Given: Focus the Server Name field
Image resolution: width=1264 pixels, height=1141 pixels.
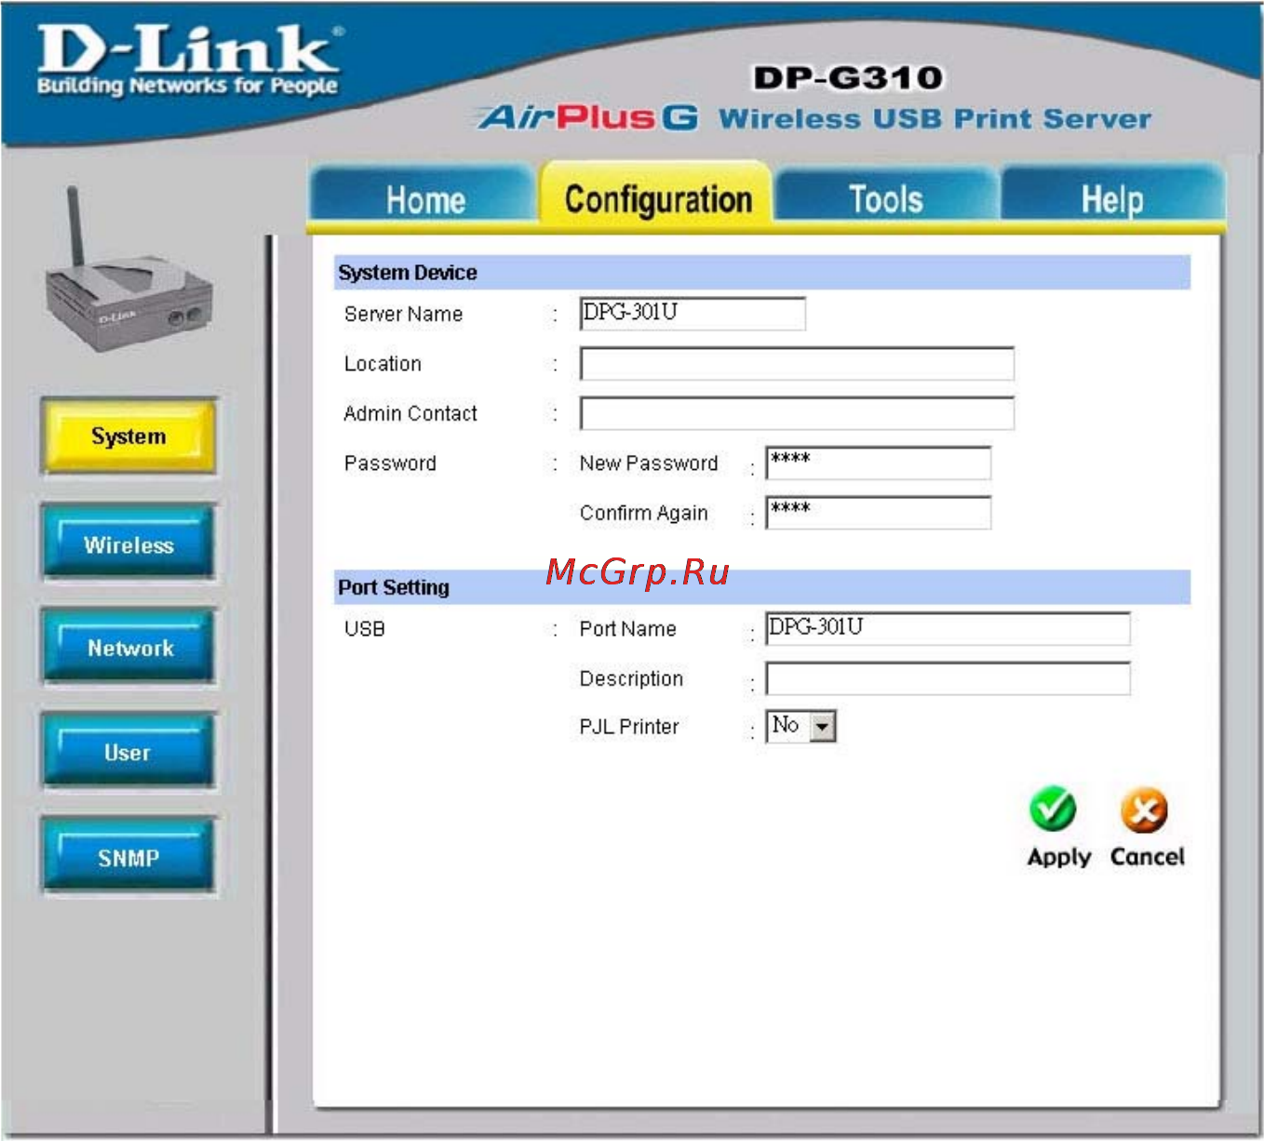Looking at the screenshot, I should (x=693, y=314).
